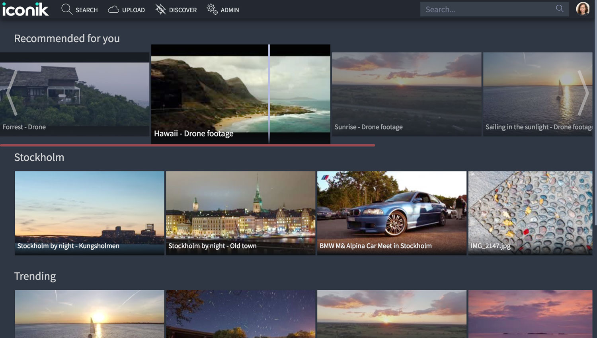The image size is (597, 338).
Task: Open the DISCOVER menu item
Action: pos(183,10)
